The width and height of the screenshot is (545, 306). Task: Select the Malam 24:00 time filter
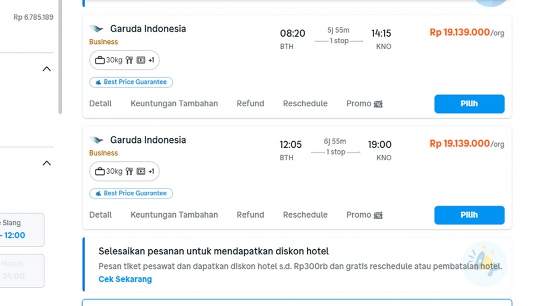pyautogui.click(x=21, y=271)
